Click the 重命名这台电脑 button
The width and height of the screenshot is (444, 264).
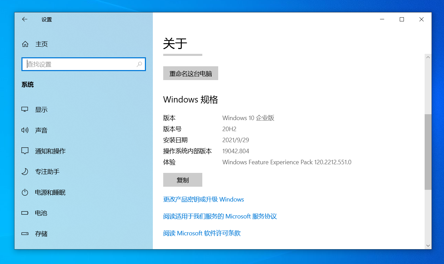point(191,73)
